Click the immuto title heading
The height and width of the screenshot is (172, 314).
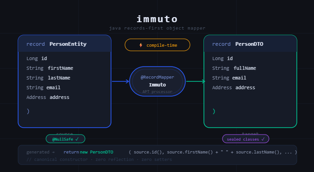(157, 19)
